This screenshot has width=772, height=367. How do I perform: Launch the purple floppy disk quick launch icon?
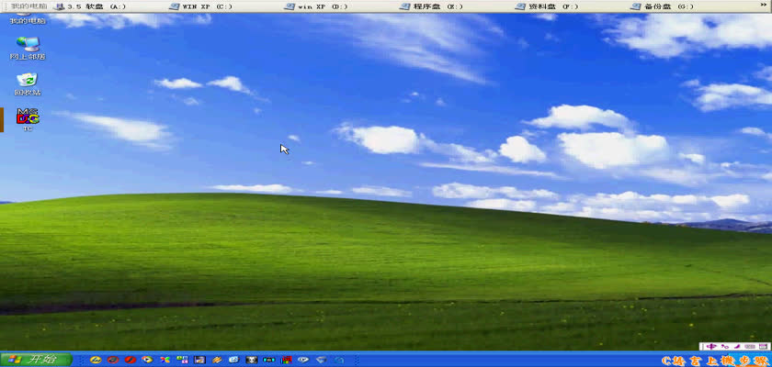200,361
